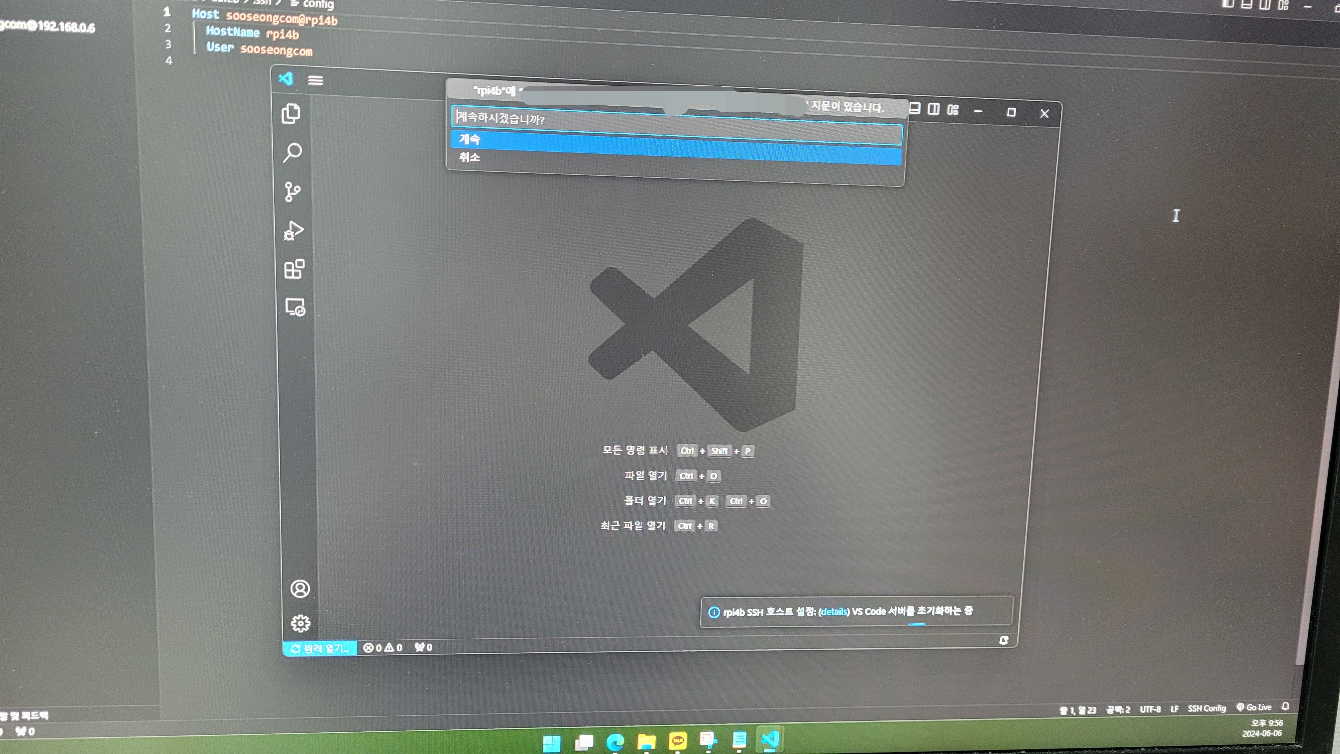The image size is (1340, 754).
Task: Open the Explorer view in front window
Action: (x=290, y=113)
